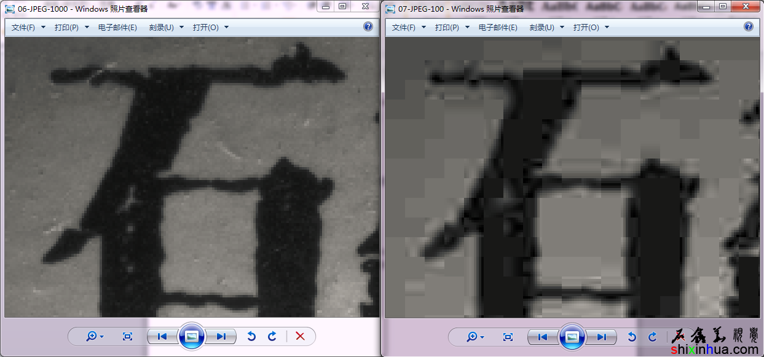Go to the next image in the 07-JPEG-100 window
This screenshot has height=357, width=764.
[x=601, y=337]
